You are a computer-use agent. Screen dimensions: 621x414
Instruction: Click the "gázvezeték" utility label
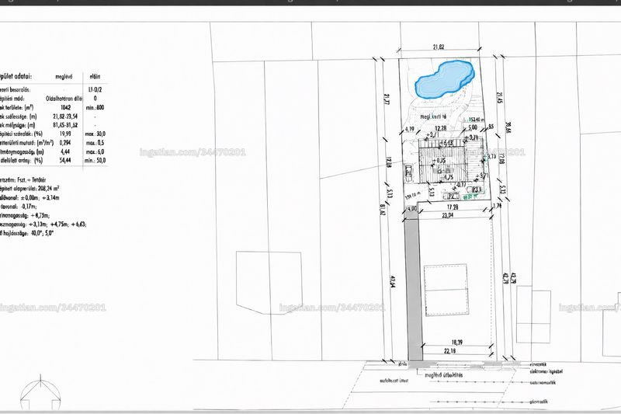pyautogui.click(x=539, y=402)
